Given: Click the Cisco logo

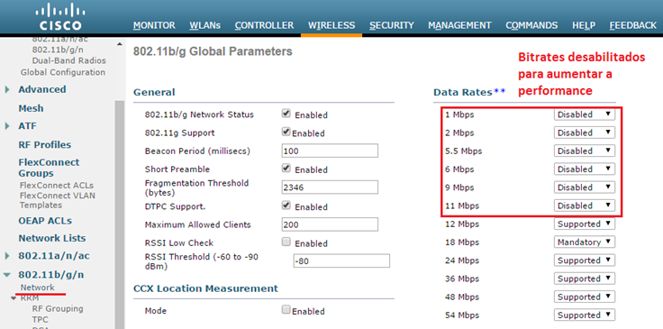Looking at the screenshot, I should coord(59,16).
